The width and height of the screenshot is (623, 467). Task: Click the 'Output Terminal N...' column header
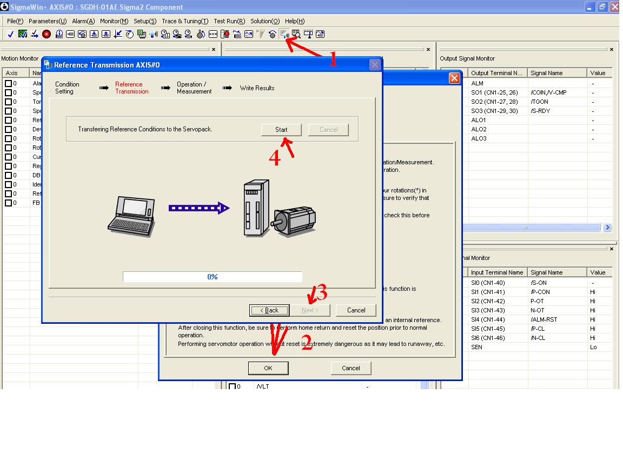click(x=498, y=73)
